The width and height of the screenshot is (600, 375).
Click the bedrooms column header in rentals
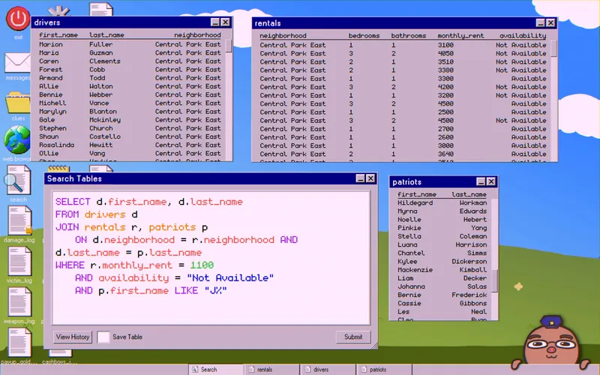(x=364, y=35)
